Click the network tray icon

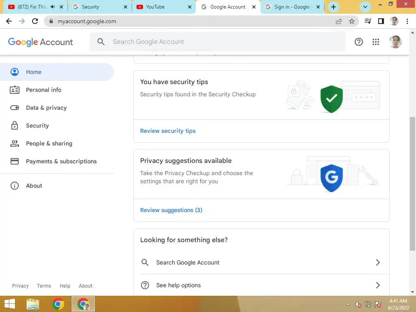368,304
